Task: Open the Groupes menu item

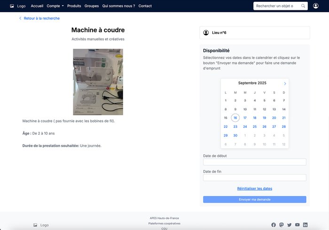Action: (x=92, y=6)
